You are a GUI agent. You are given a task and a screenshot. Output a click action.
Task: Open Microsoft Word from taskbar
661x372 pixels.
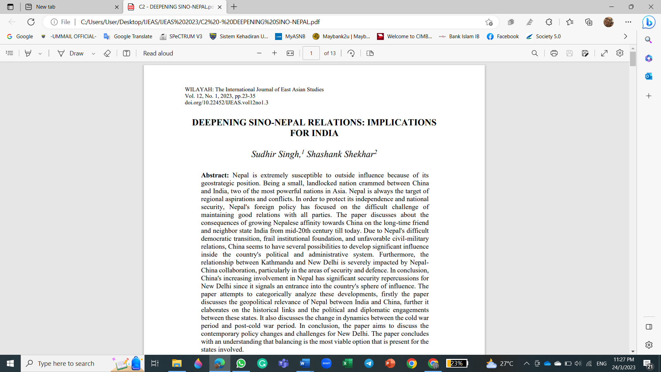305,363
